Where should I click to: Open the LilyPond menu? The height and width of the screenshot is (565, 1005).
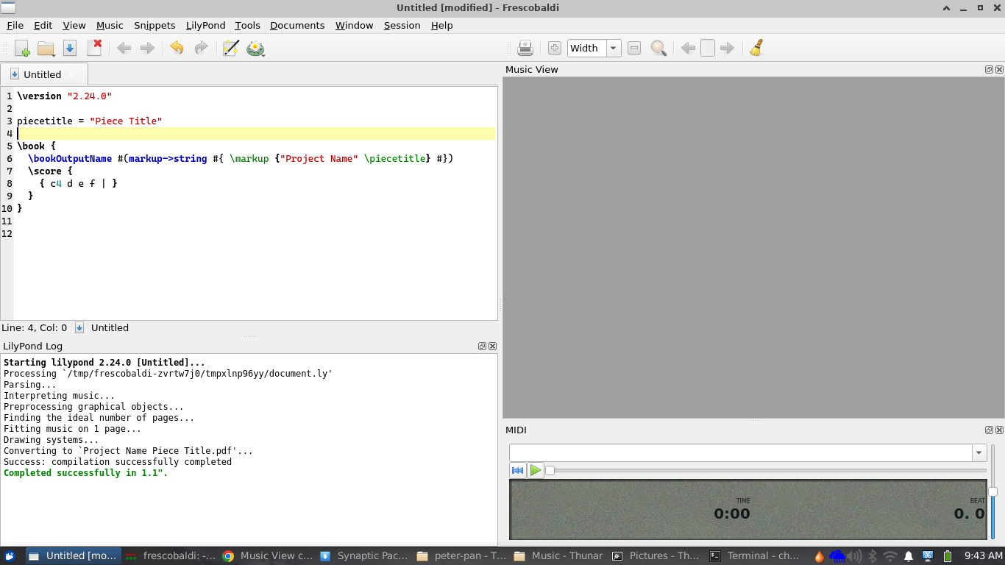205,25
